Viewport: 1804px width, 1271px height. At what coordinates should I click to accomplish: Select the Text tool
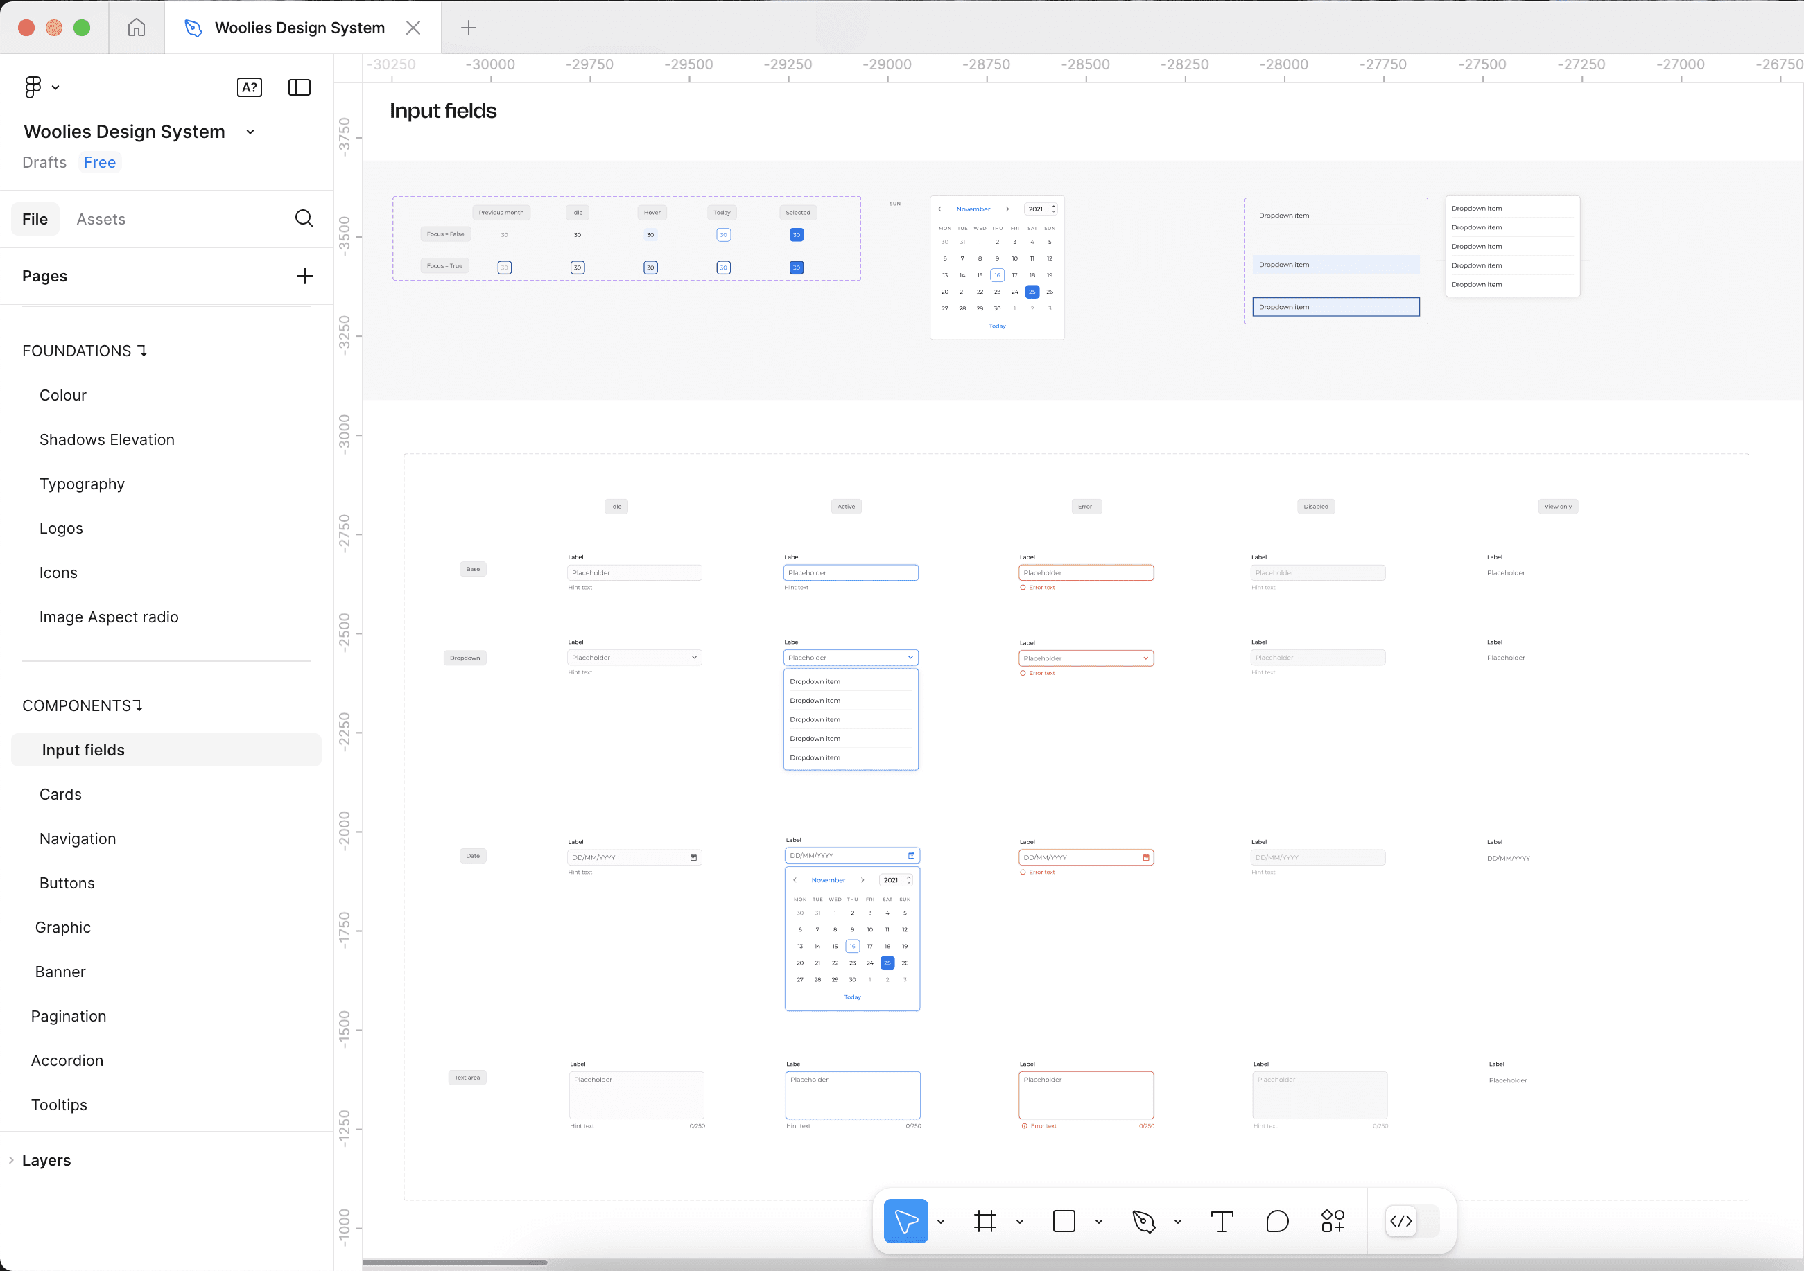1222,1222
